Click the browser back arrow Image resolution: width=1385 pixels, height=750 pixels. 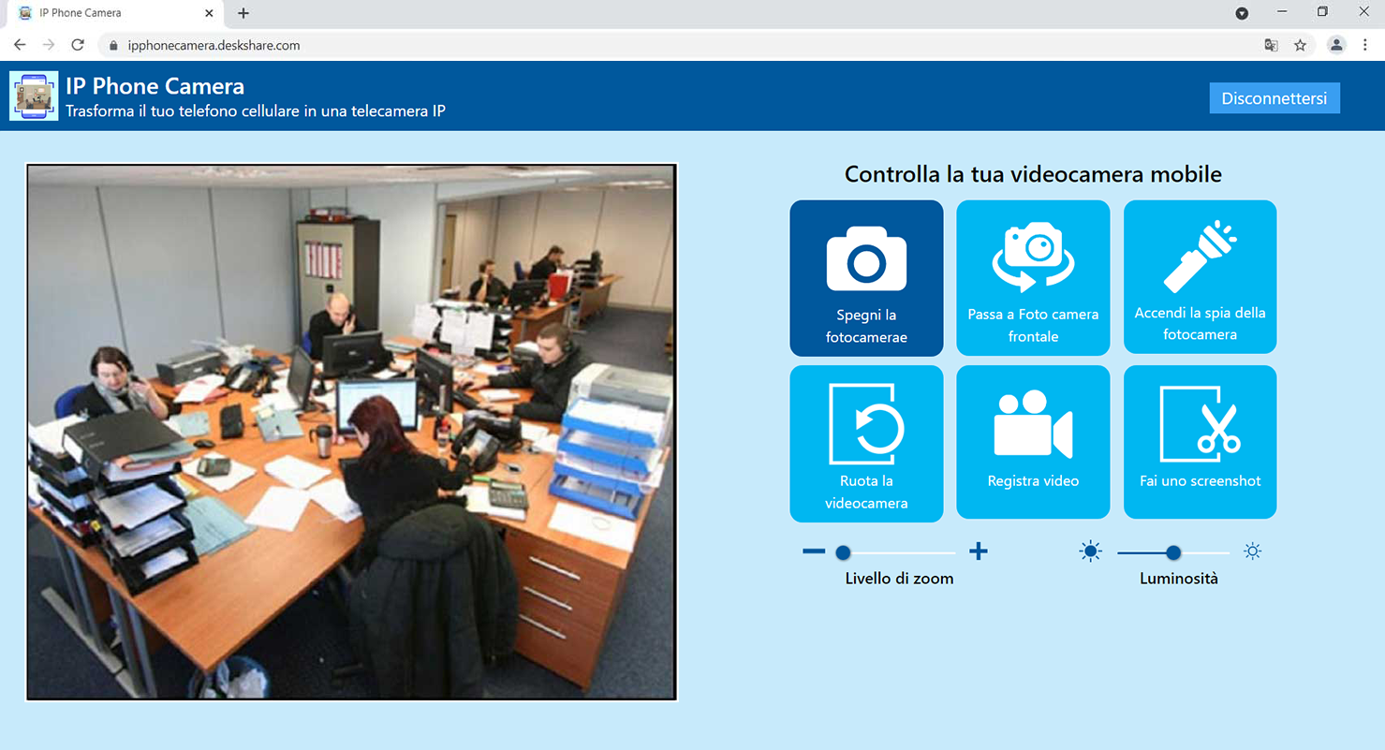pos(20,45)
